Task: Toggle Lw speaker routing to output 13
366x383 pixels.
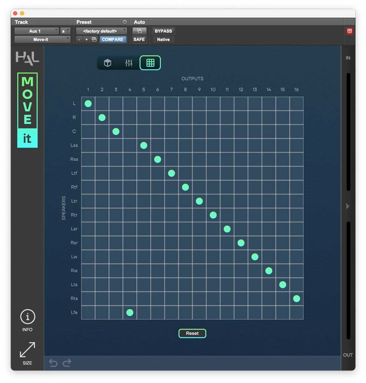Action: tap(255, 257)
